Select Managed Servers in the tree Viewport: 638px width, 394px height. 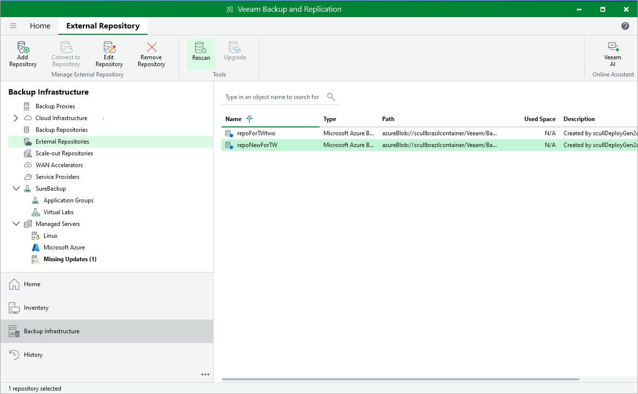coord(58,224)
